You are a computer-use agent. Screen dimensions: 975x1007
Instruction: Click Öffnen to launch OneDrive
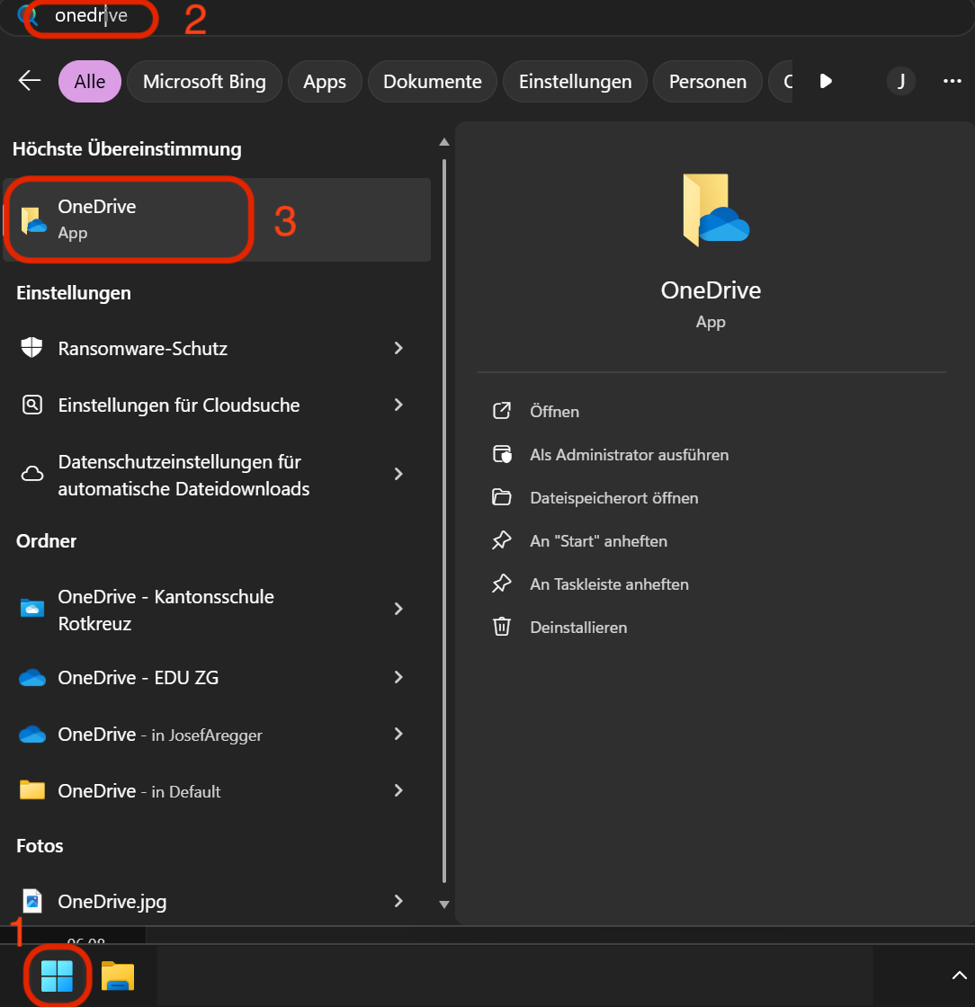coord(554,411)
